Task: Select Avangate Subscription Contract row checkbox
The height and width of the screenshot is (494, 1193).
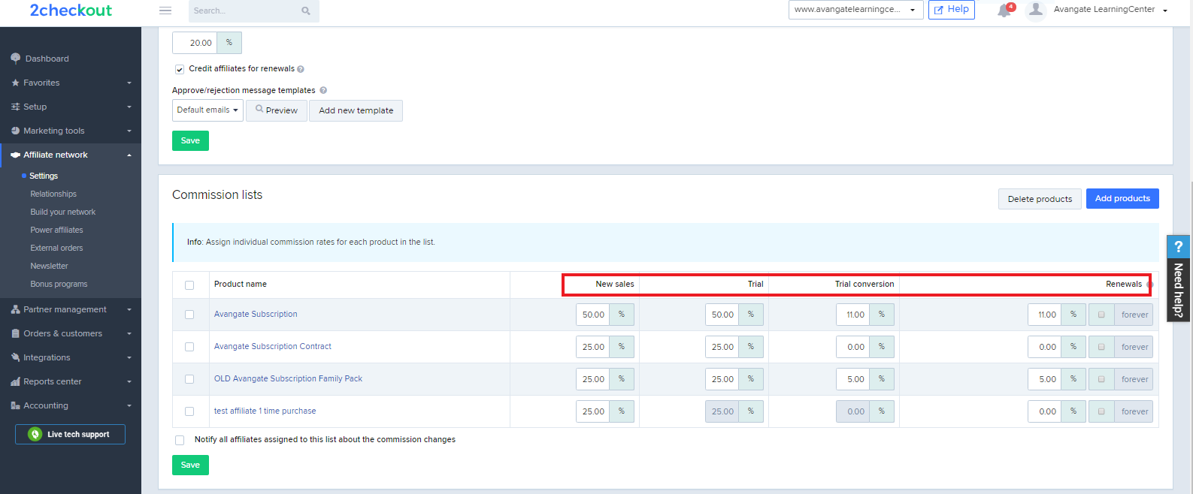Action: click(189, 347)
